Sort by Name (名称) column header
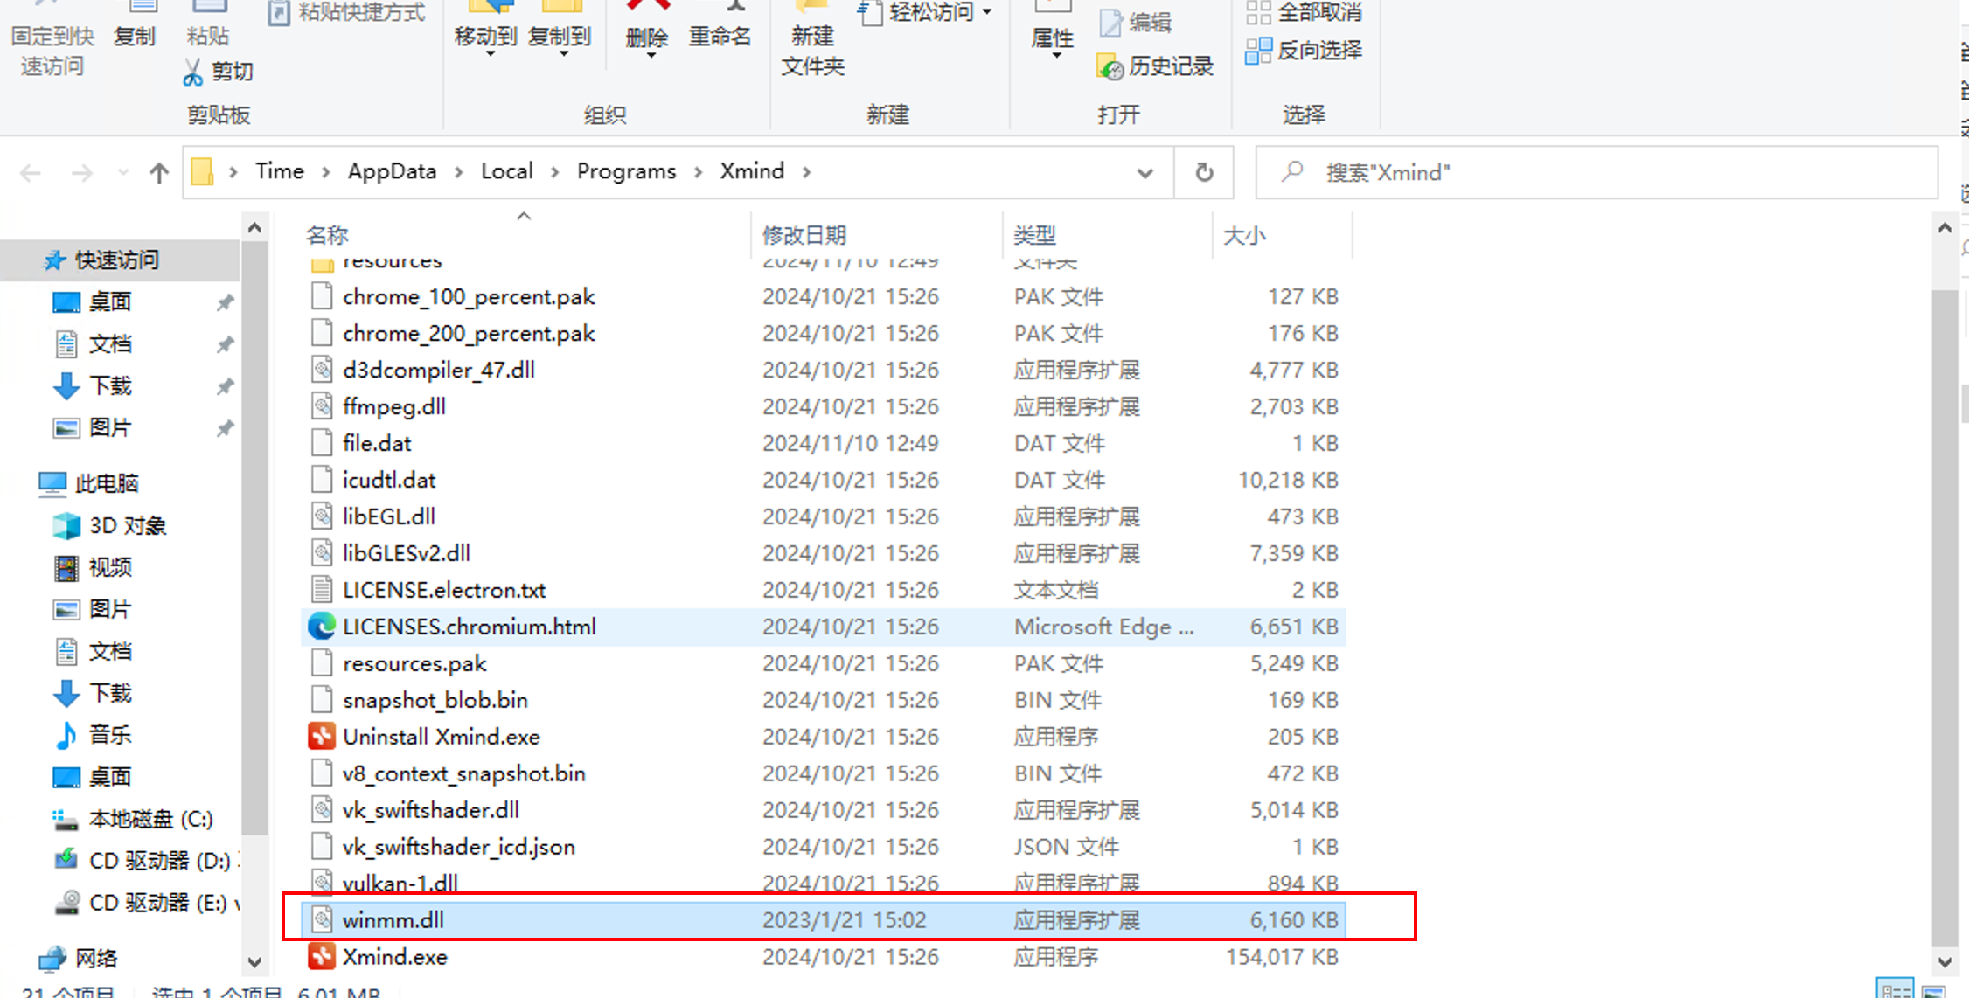The width and height of the screenshot is (1969, 998). [523, 234]
